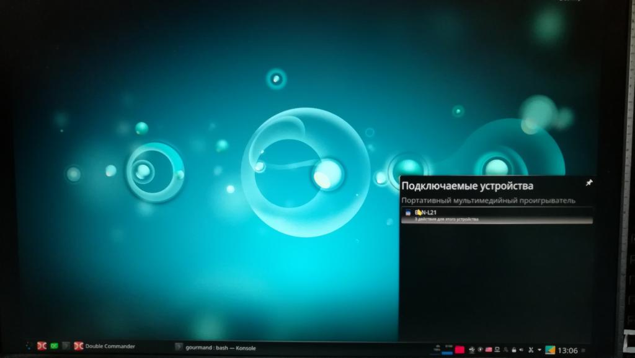The width and height of the screenshot is (635, 358).
Task: Click the 'Подключаемые устройства' heading
Action: click(468, 186)
